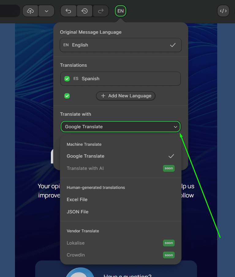Image resolution: width=235 pixels, height=277 pixels.
Task: Click the redo arrow icon
Action: pos(100,11)
